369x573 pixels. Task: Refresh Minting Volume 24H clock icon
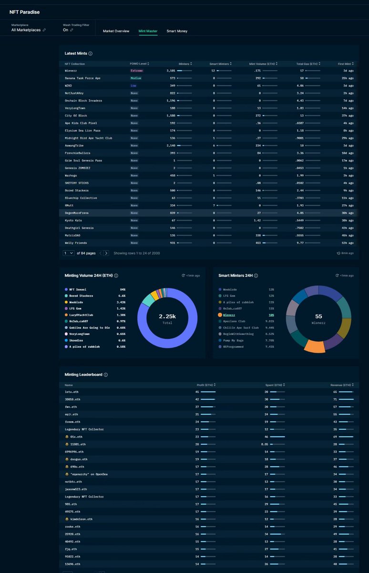pyautogui.click(x=183, y=276)
